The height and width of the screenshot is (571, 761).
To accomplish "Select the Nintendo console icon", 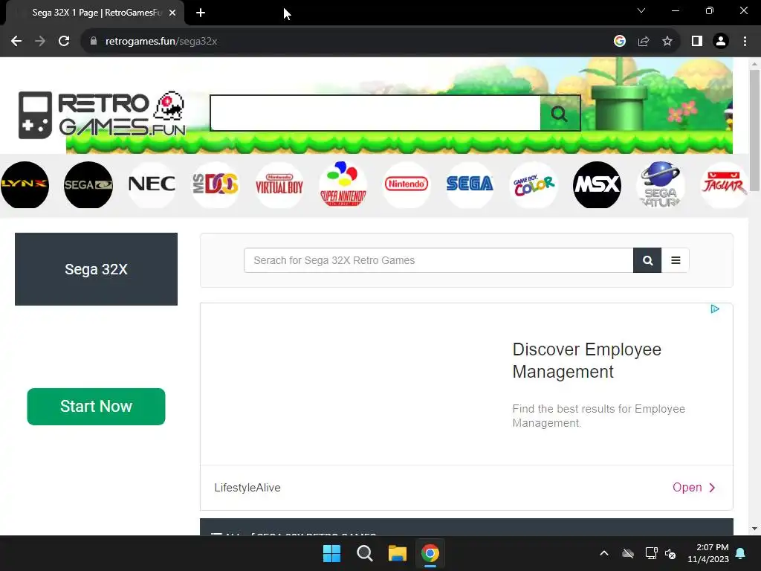I will 407,184.
